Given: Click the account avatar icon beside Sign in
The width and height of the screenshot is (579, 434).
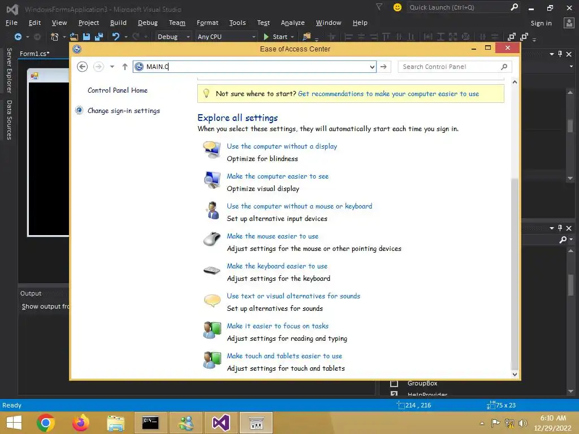Looking at the screenshot, I should pos(569,23).
